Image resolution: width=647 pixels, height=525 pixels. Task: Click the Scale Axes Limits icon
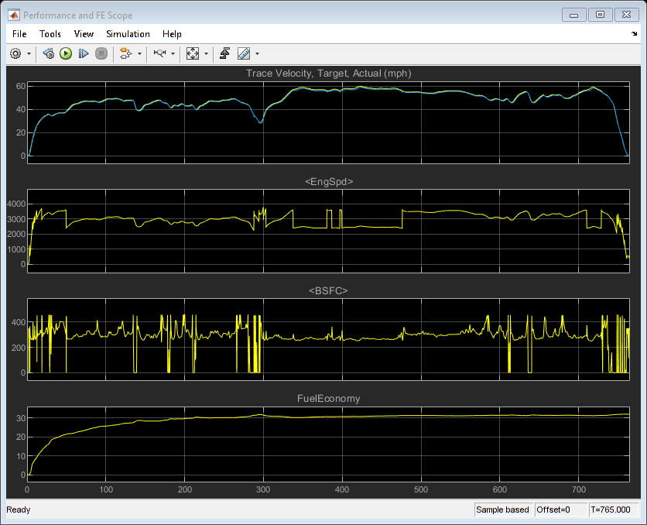193,53
